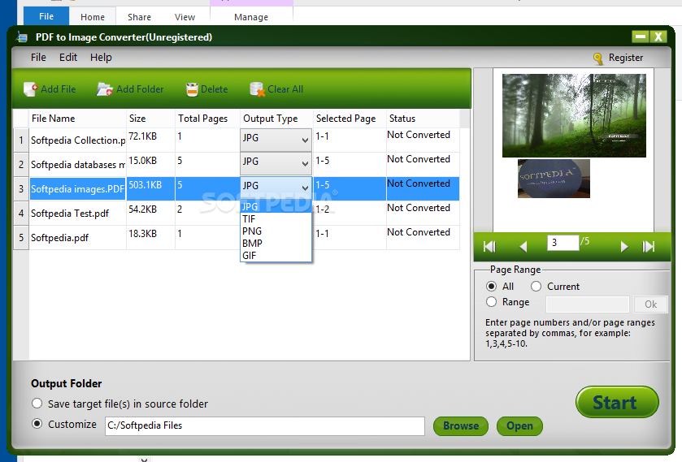Click the page range text field
The width and height of the screenshot is (682, 462).
pyautogui.click(x=587, y=304)
